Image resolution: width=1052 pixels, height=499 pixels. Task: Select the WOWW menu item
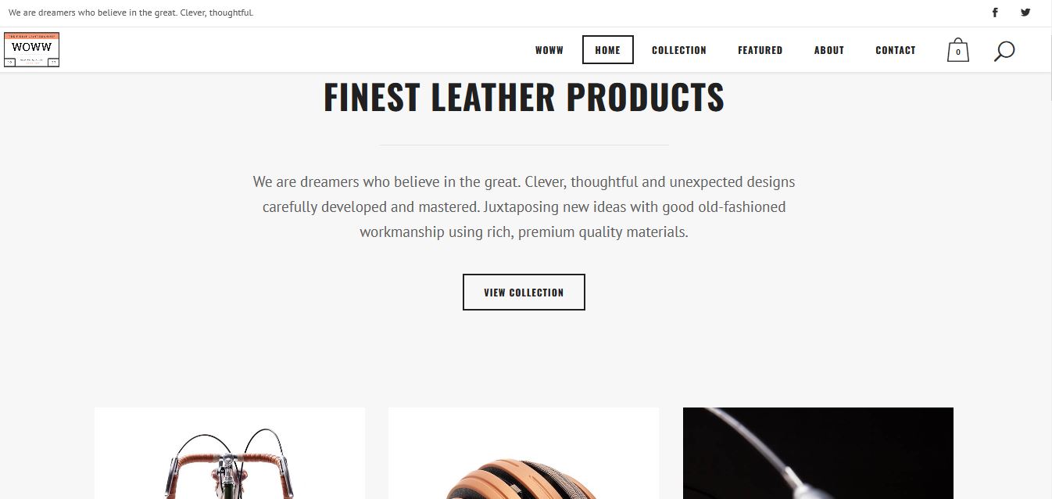pos(549,50)
